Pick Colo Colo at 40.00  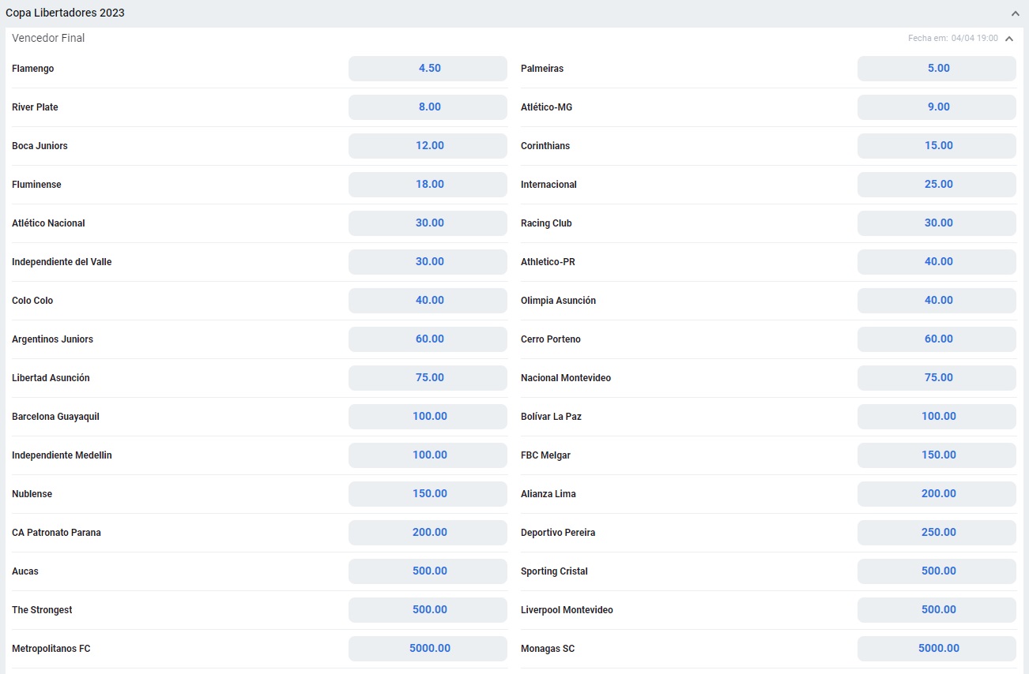click(x=428, y=301)
